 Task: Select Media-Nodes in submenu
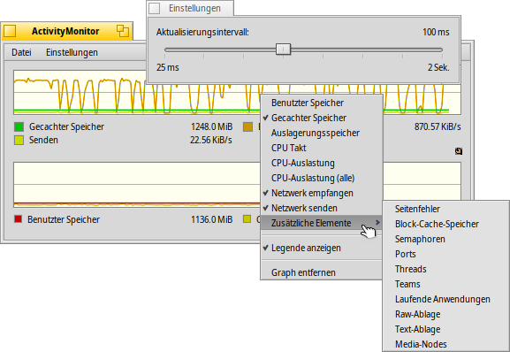[445, 344]
